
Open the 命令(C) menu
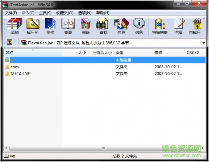pyautogui.click(x=28, y=13)
